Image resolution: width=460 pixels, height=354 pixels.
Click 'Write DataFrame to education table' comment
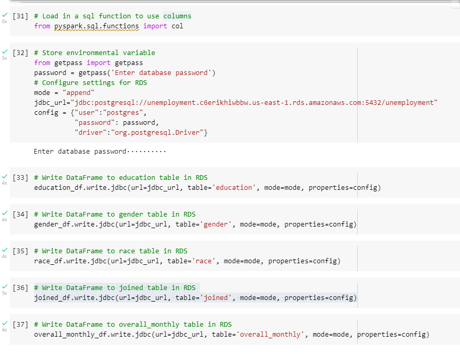pos(121,178)
